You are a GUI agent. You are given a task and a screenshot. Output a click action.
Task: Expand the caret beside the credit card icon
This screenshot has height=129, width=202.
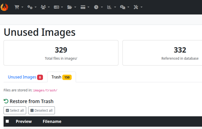88,7
